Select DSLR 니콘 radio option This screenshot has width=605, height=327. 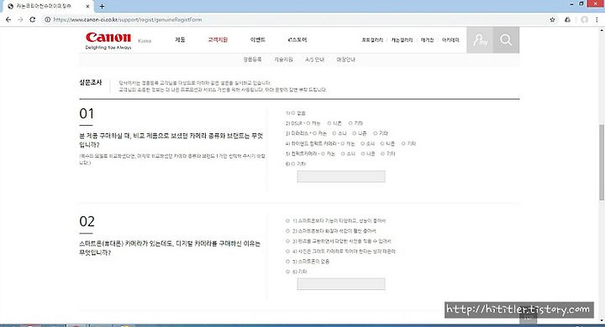coord(329,123)
